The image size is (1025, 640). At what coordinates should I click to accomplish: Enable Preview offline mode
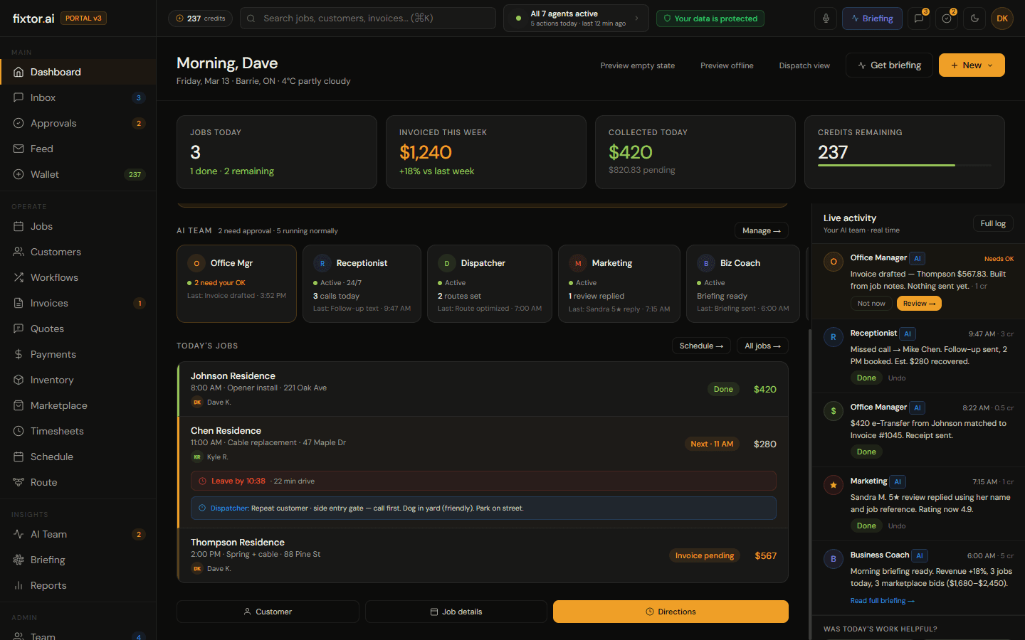pos(727,65)
